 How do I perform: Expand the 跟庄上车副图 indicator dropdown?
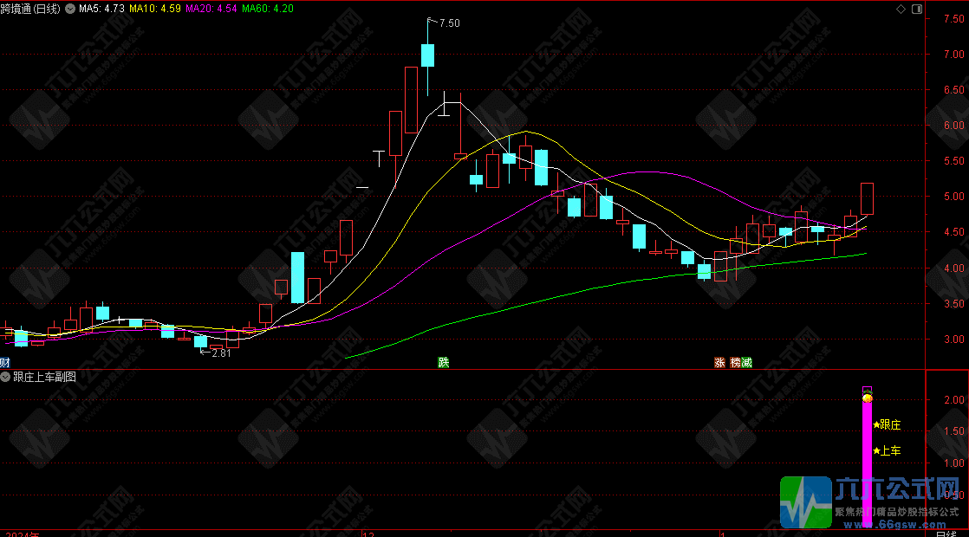point(7,377)
